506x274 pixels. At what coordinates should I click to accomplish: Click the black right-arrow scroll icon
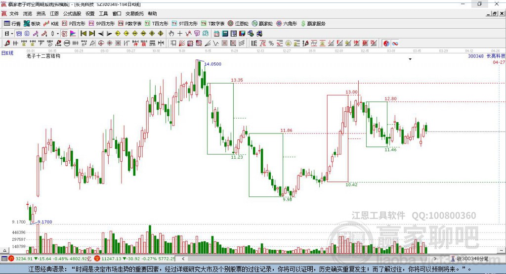[x=109, y=34]
